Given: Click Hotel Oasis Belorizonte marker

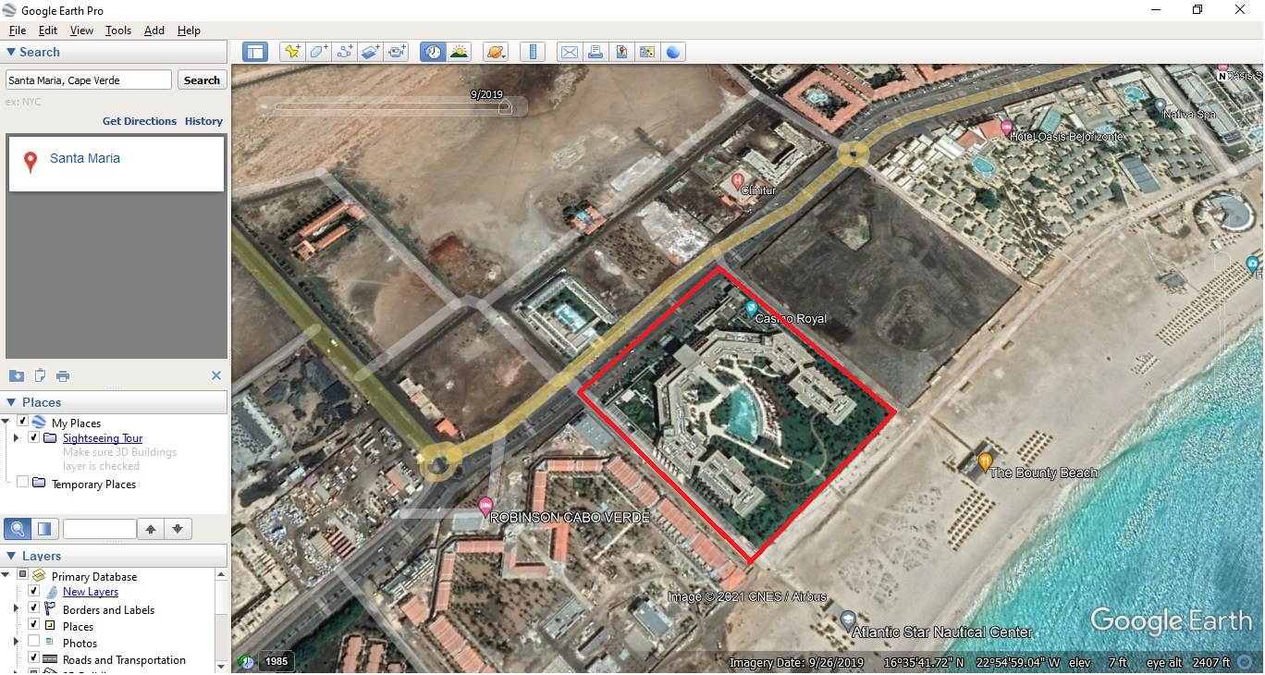Looking at the screenshot, I should pyautogui.click(x=1006, y=127).
